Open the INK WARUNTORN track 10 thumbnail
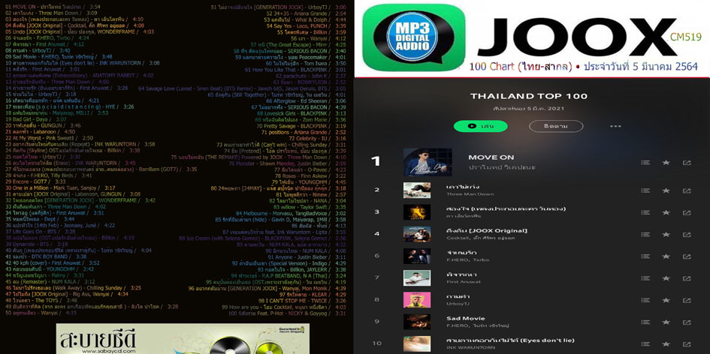Image resolution: width=710 pixels, height=354 pixels. [417, 343]
